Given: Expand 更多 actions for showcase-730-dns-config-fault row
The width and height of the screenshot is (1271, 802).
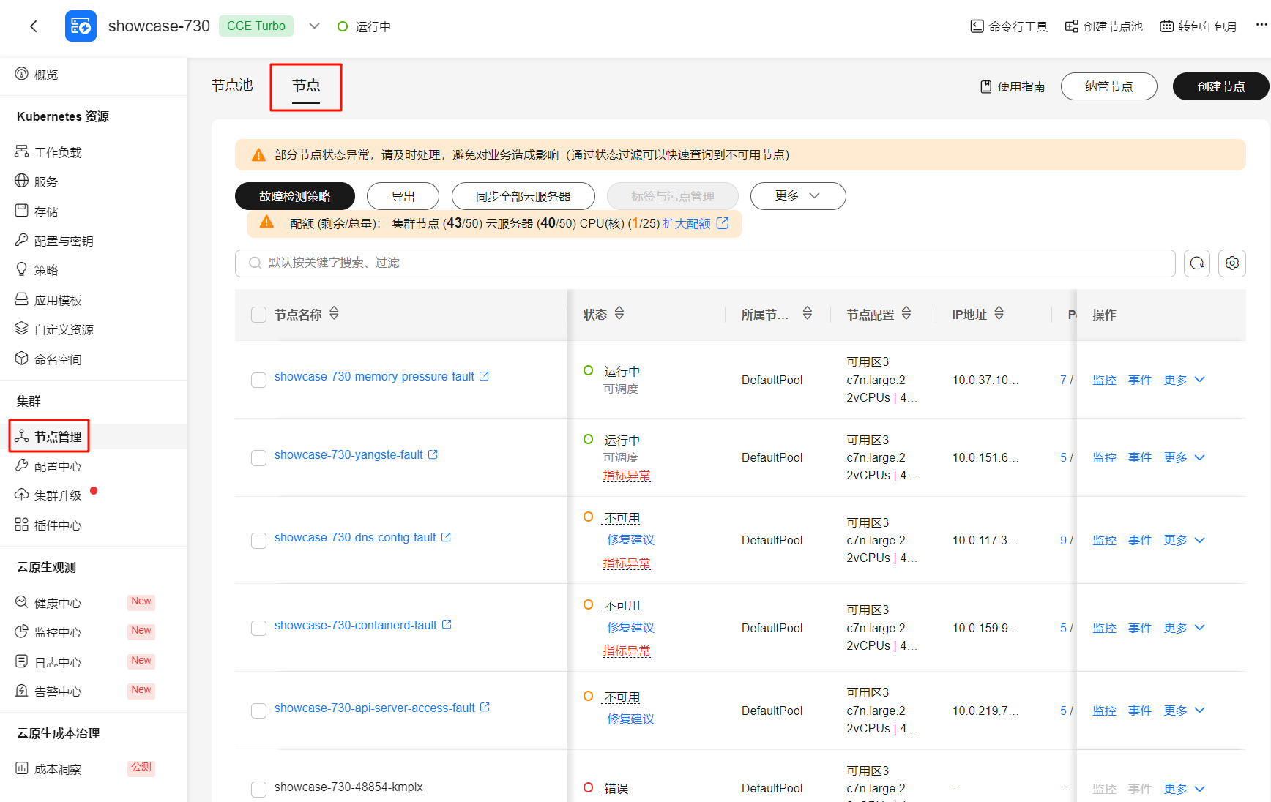Looking at the screenshot, I should [1184, 541].
